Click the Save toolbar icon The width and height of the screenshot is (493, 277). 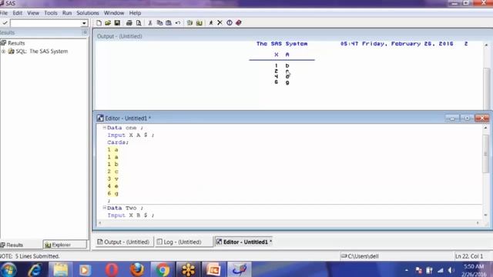pyautogui.click(x=117, y=23)
